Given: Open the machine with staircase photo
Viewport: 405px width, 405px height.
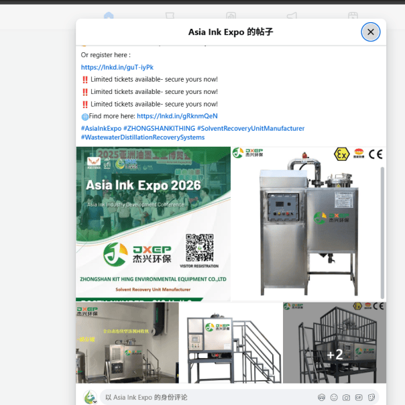Looking at the screenshot, I should (x=231, y=343).
